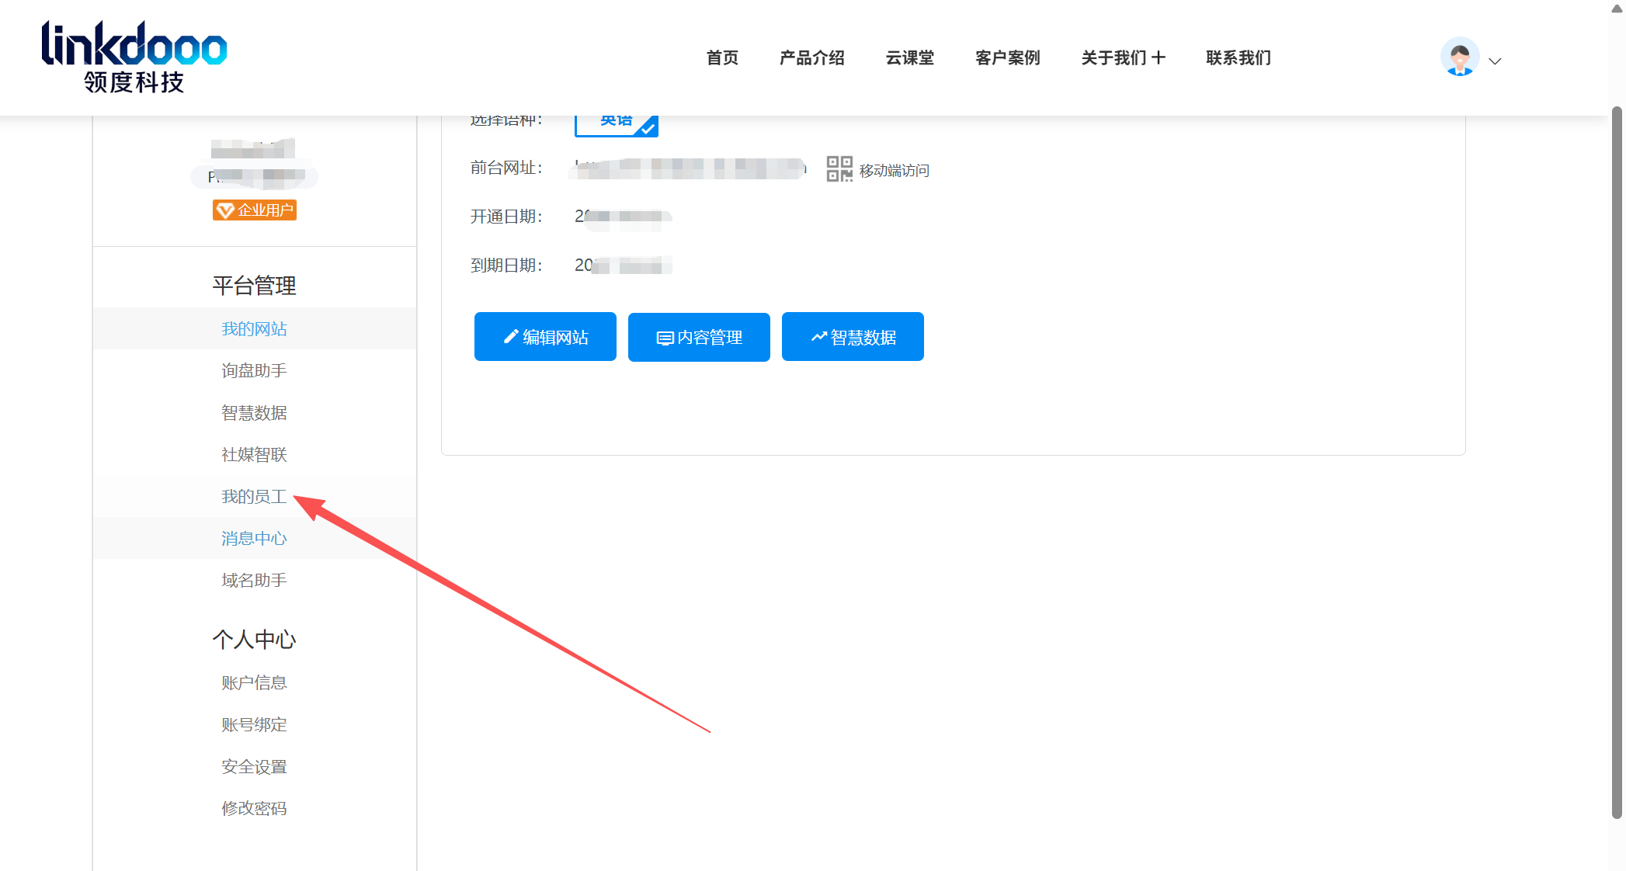Click the mobile access QR code icon

pyautogui.click(x=839, y=168)
